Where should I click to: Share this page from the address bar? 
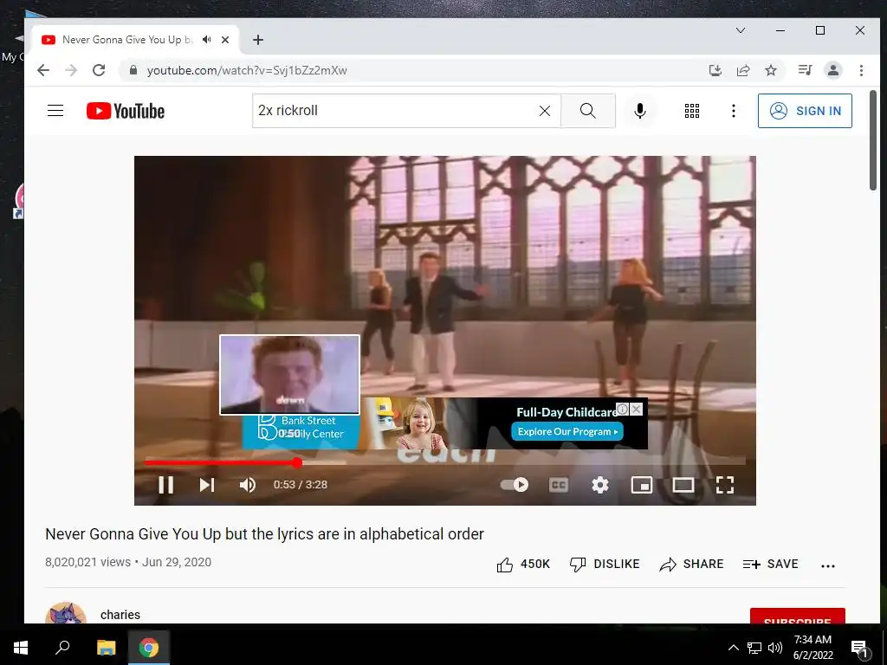point(742,70)
